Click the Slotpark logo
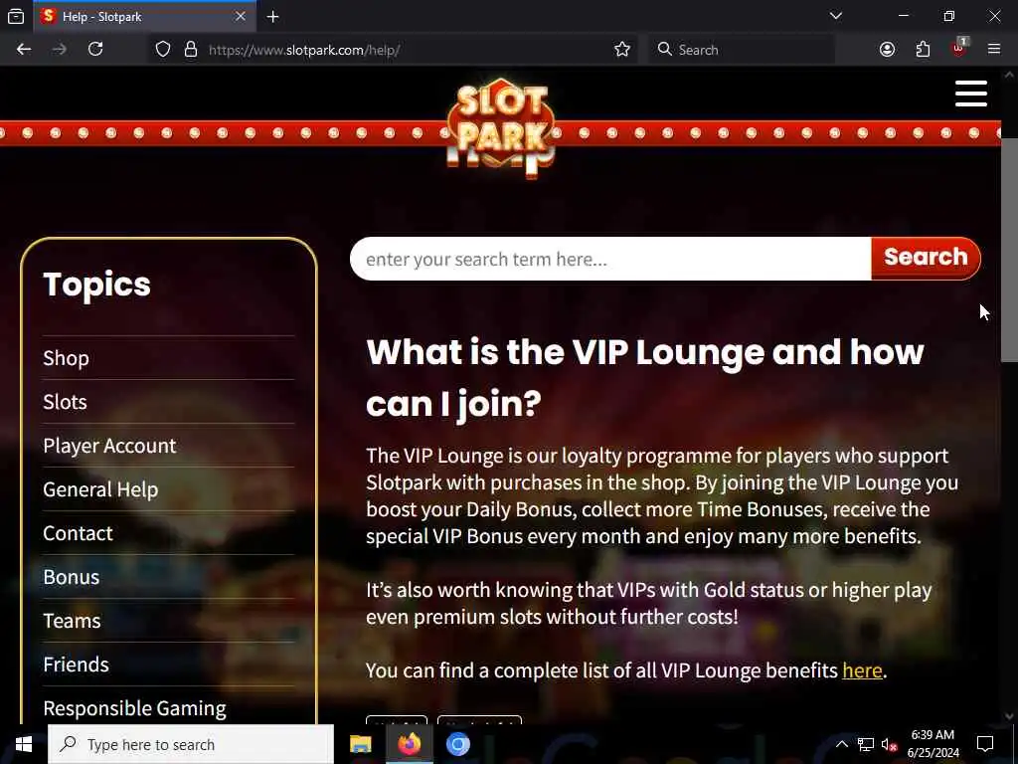1018x764 pixels. (x=501, y=127)
